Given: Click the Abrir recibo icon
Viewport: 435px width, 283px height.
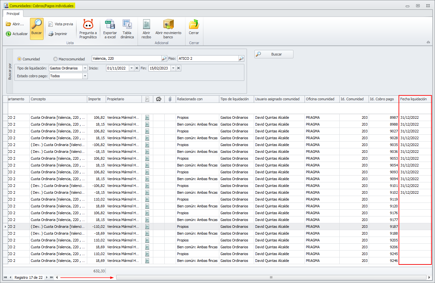Looking at the screenshot, I should pyautogui.click(x=146, y=25).
